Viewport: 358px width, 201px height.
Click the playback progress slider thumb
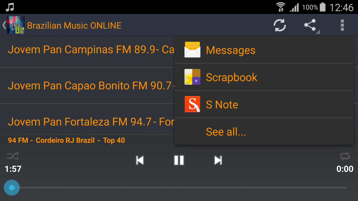coord(12,187)
